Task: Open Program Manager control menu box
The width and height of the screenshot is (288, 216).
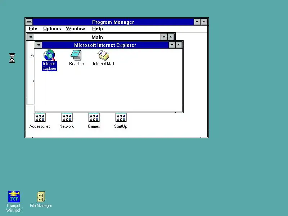Action: click(x=29, y=22)
